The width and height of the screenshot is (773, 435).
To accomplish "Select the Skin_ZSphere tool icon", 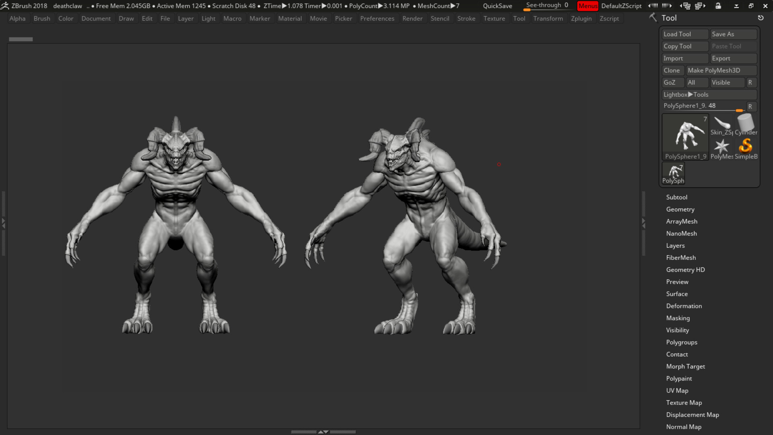I will coord(721,125).
